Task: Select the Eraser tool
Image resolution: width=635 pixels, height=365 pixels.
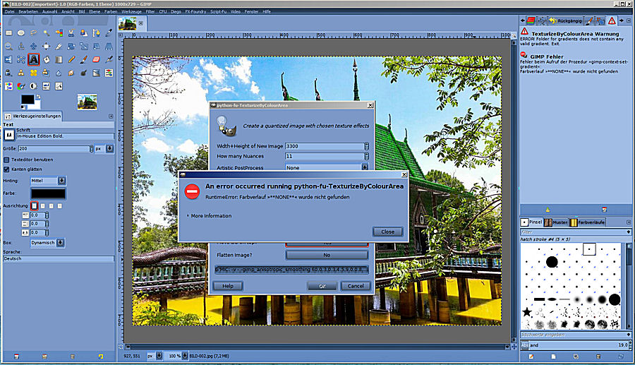Action: [97, 59]
